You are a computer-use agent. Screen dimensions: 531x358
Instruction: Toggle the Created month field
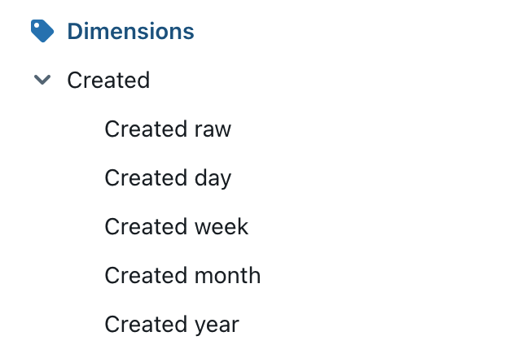point(182,276)
